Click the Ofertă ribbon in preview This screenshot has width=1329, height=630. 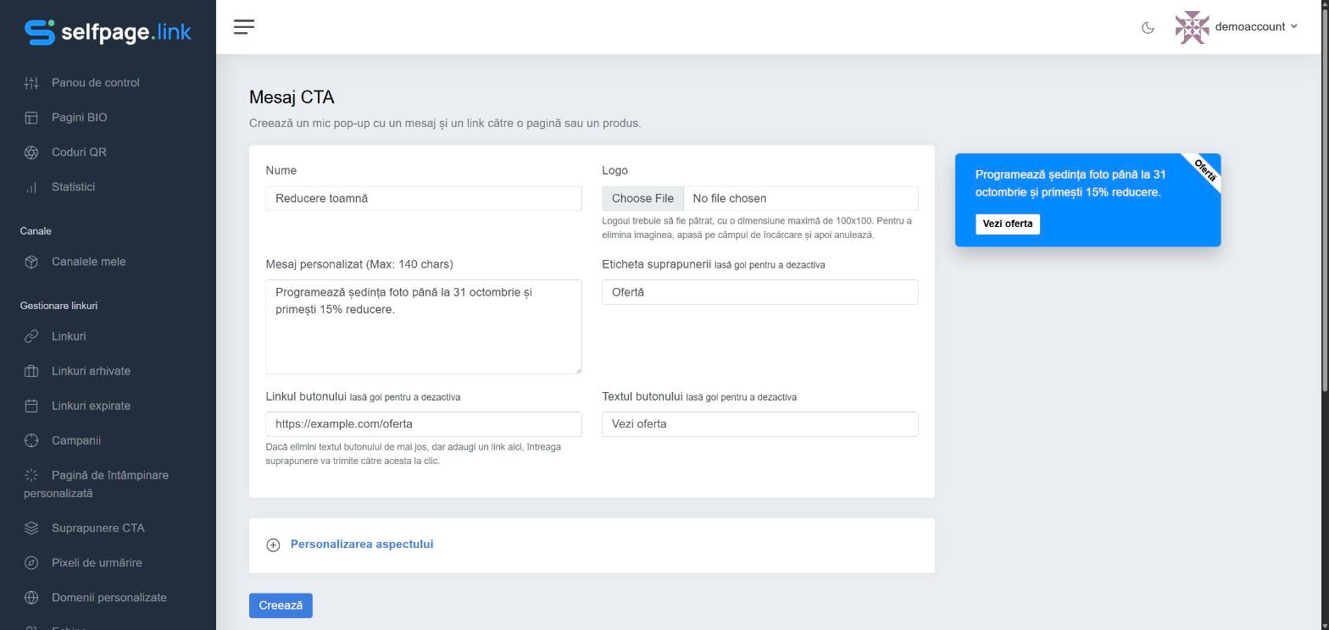[1204, 169]
